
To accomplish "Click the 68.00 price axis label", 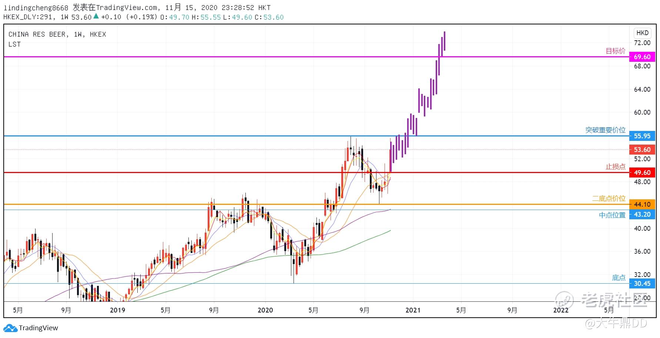I will click(x=642, y=66).
